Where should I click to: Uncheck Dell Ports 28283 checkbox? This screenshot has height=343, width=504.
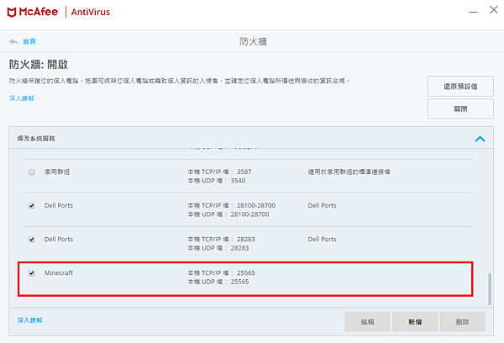[32, 240]
